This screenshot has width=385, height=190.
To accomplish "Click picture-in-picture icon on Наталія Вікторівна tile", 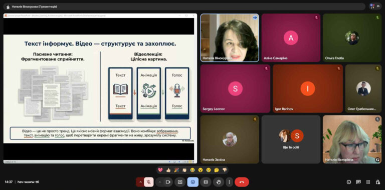I will coord(377,159).
